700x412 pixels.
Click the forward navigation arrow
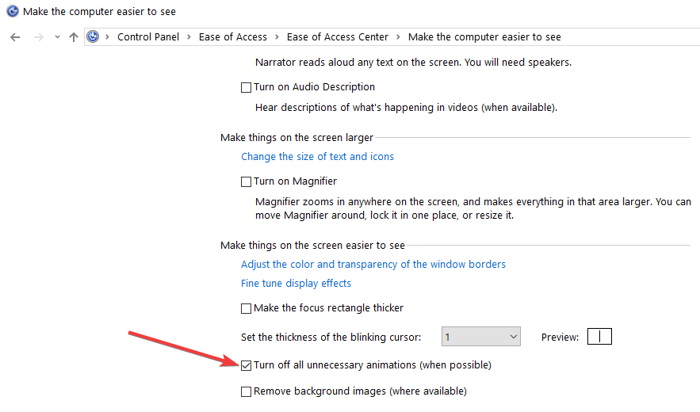click(x=39, y=37)
